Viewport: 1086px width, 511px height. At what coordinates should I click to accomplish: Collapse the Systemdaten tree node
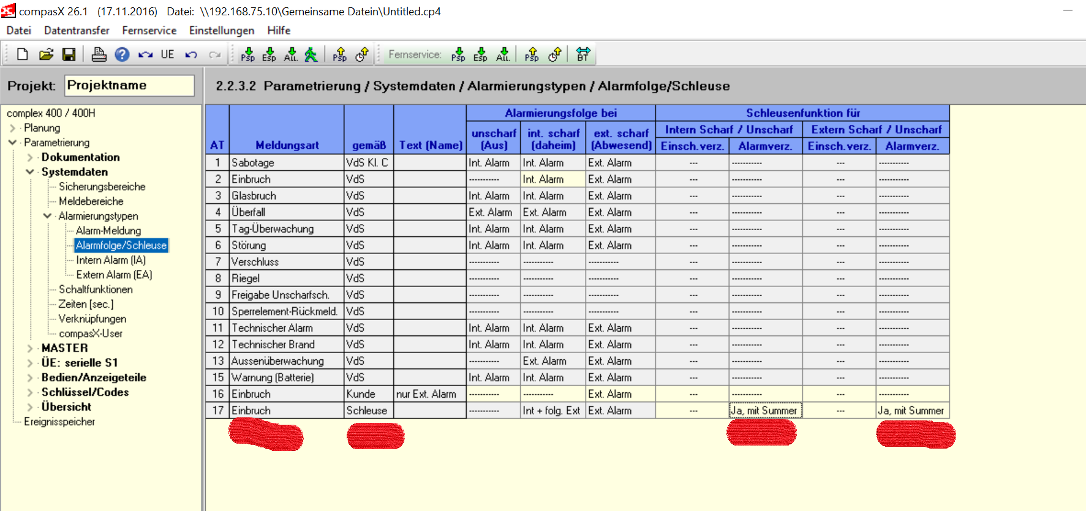(x=30, y=172)
